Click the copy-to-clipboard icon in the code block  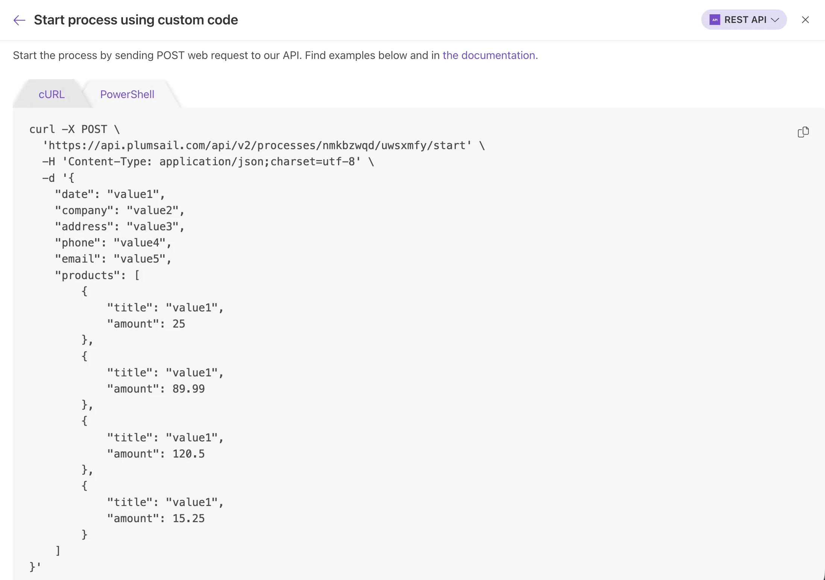pos(804,131)
